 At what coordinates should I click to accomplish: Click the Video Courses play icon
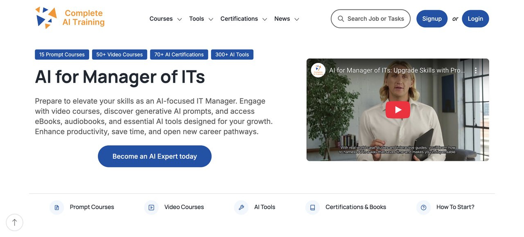[x=151, y=208]
